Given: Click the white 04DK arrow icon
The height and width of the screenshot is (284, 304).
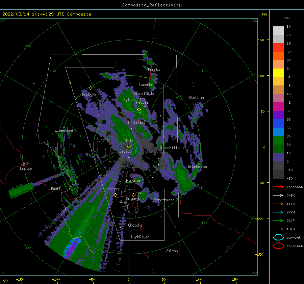Looking at the screenshot, I should (x=278, y=195).
